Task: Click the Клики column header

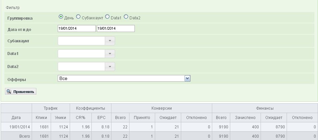Action: click(x=41, y=118)
